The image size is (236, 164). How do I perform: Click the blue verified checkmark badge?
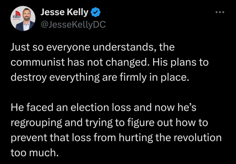tap(96, 13)
